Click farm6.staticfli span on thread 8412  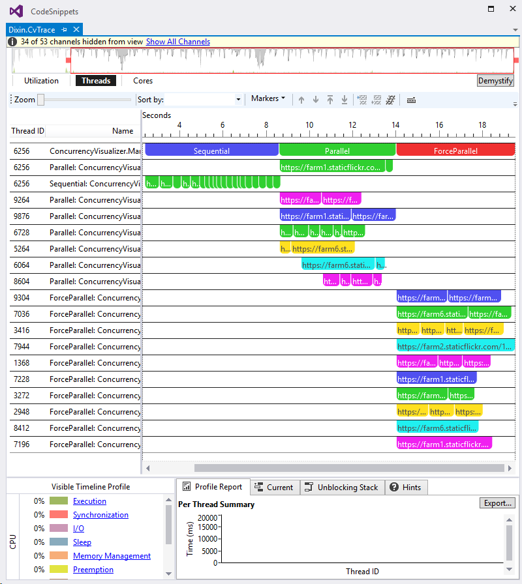point(437,428)
